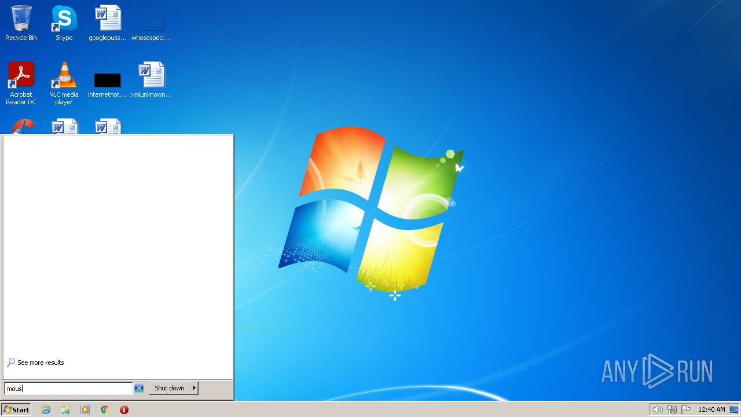The width and height of the screenshot is (741, 417).
Task: Open network status tray icon
Action: click(672, 409)
